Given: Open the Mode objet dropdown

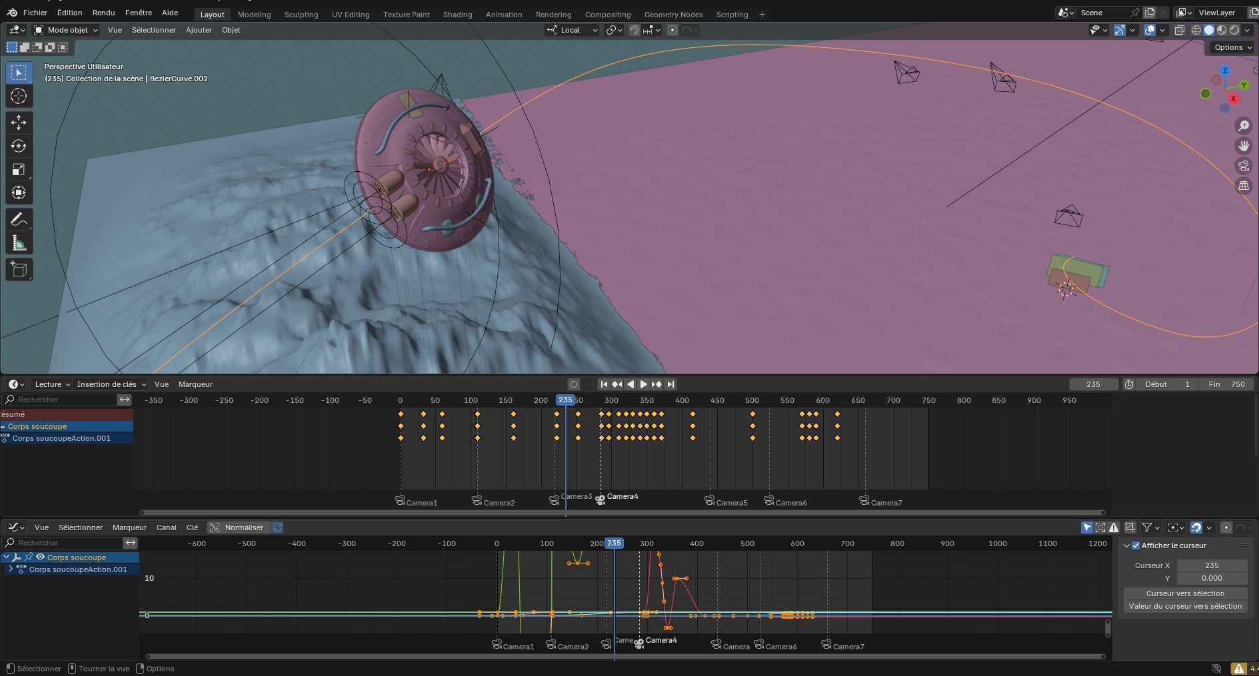Looking at the screenshot, I should (x=66, y=30).
